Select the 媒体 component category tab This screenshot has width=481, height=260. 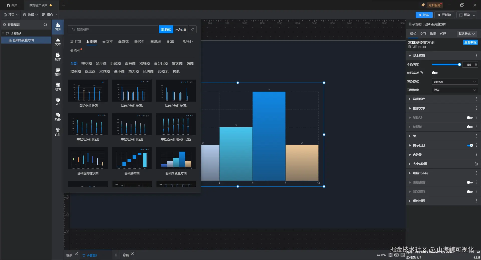124,42
